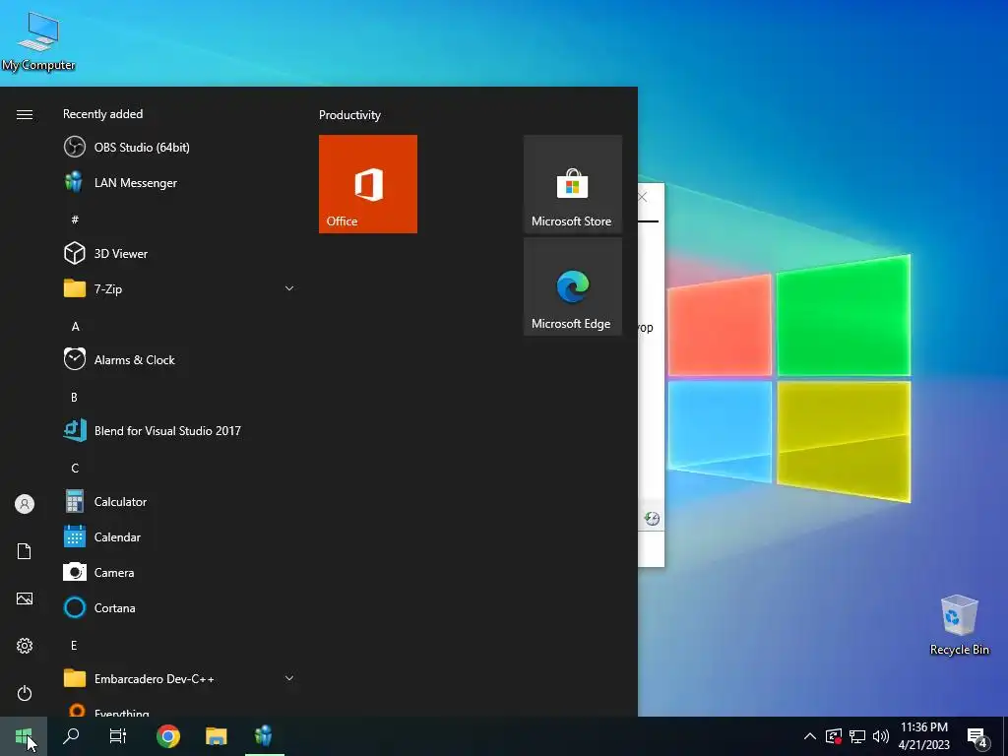Image resolution: width=1008 pixels, height=756 pixels.
Task: Open the user account icon
Action: (x=25, y=504)
